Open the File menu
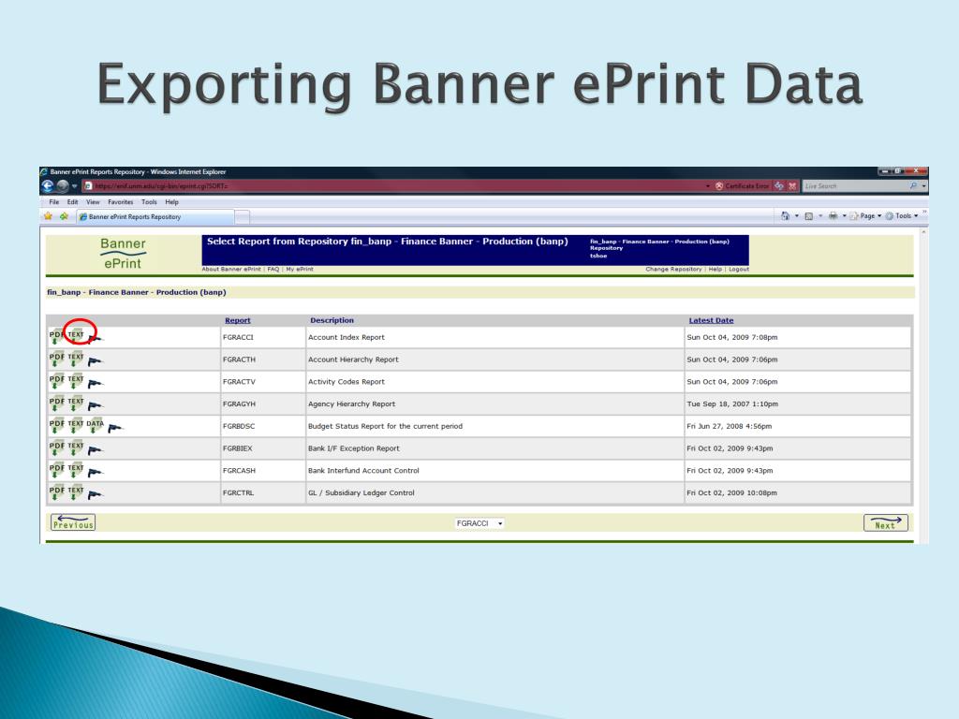 coord(53,202)
